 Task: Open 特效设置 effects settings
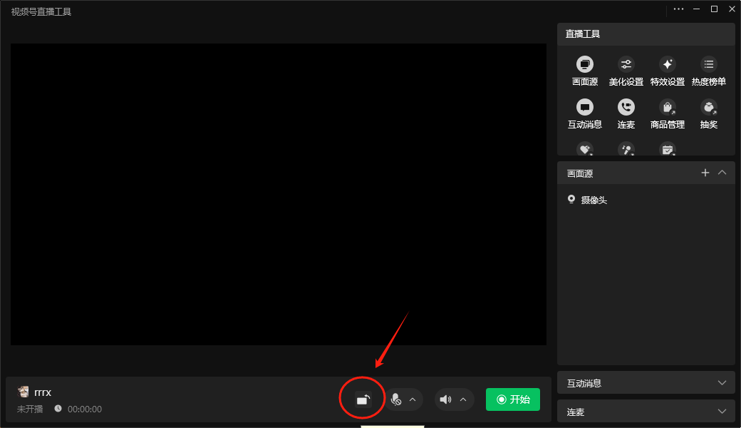(x=668, y=71)
